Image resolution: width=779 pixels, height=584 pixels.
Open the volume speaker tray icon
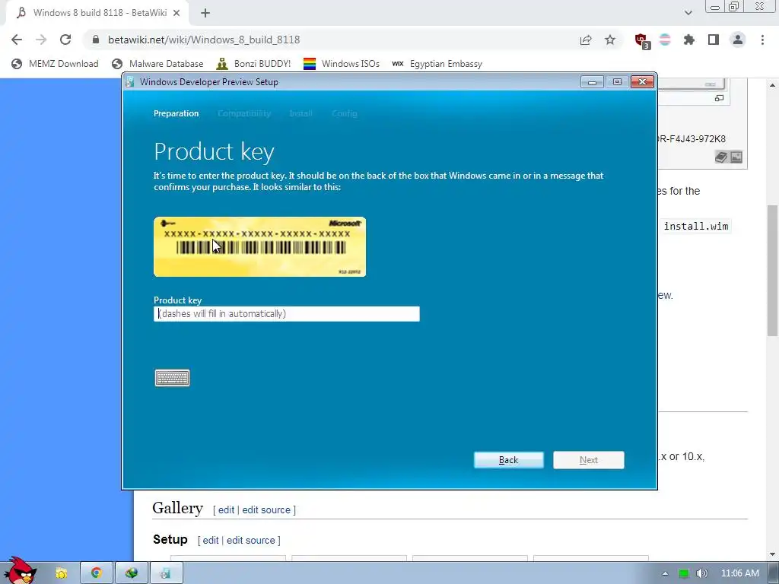pos(701,573)
